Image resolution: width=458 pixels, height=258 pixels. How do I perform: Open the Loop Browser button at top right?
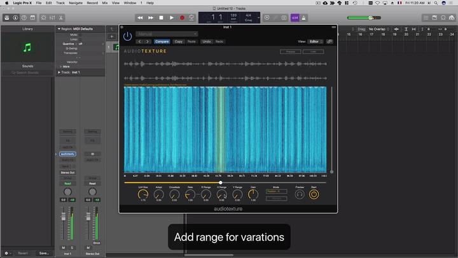[x=443, y=18]
